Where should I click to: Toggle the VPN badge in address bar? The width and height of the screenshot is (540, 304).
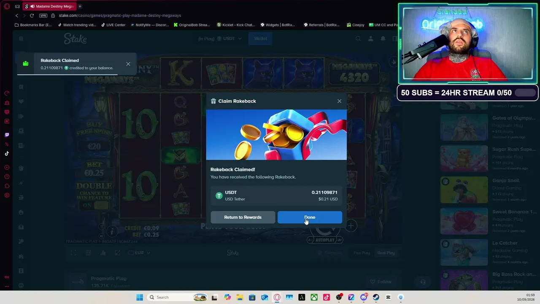(x=43, y=16)
